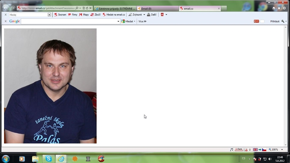290x163 pixels.
Task: Click the Google +1 button
Action: (256, 21)
